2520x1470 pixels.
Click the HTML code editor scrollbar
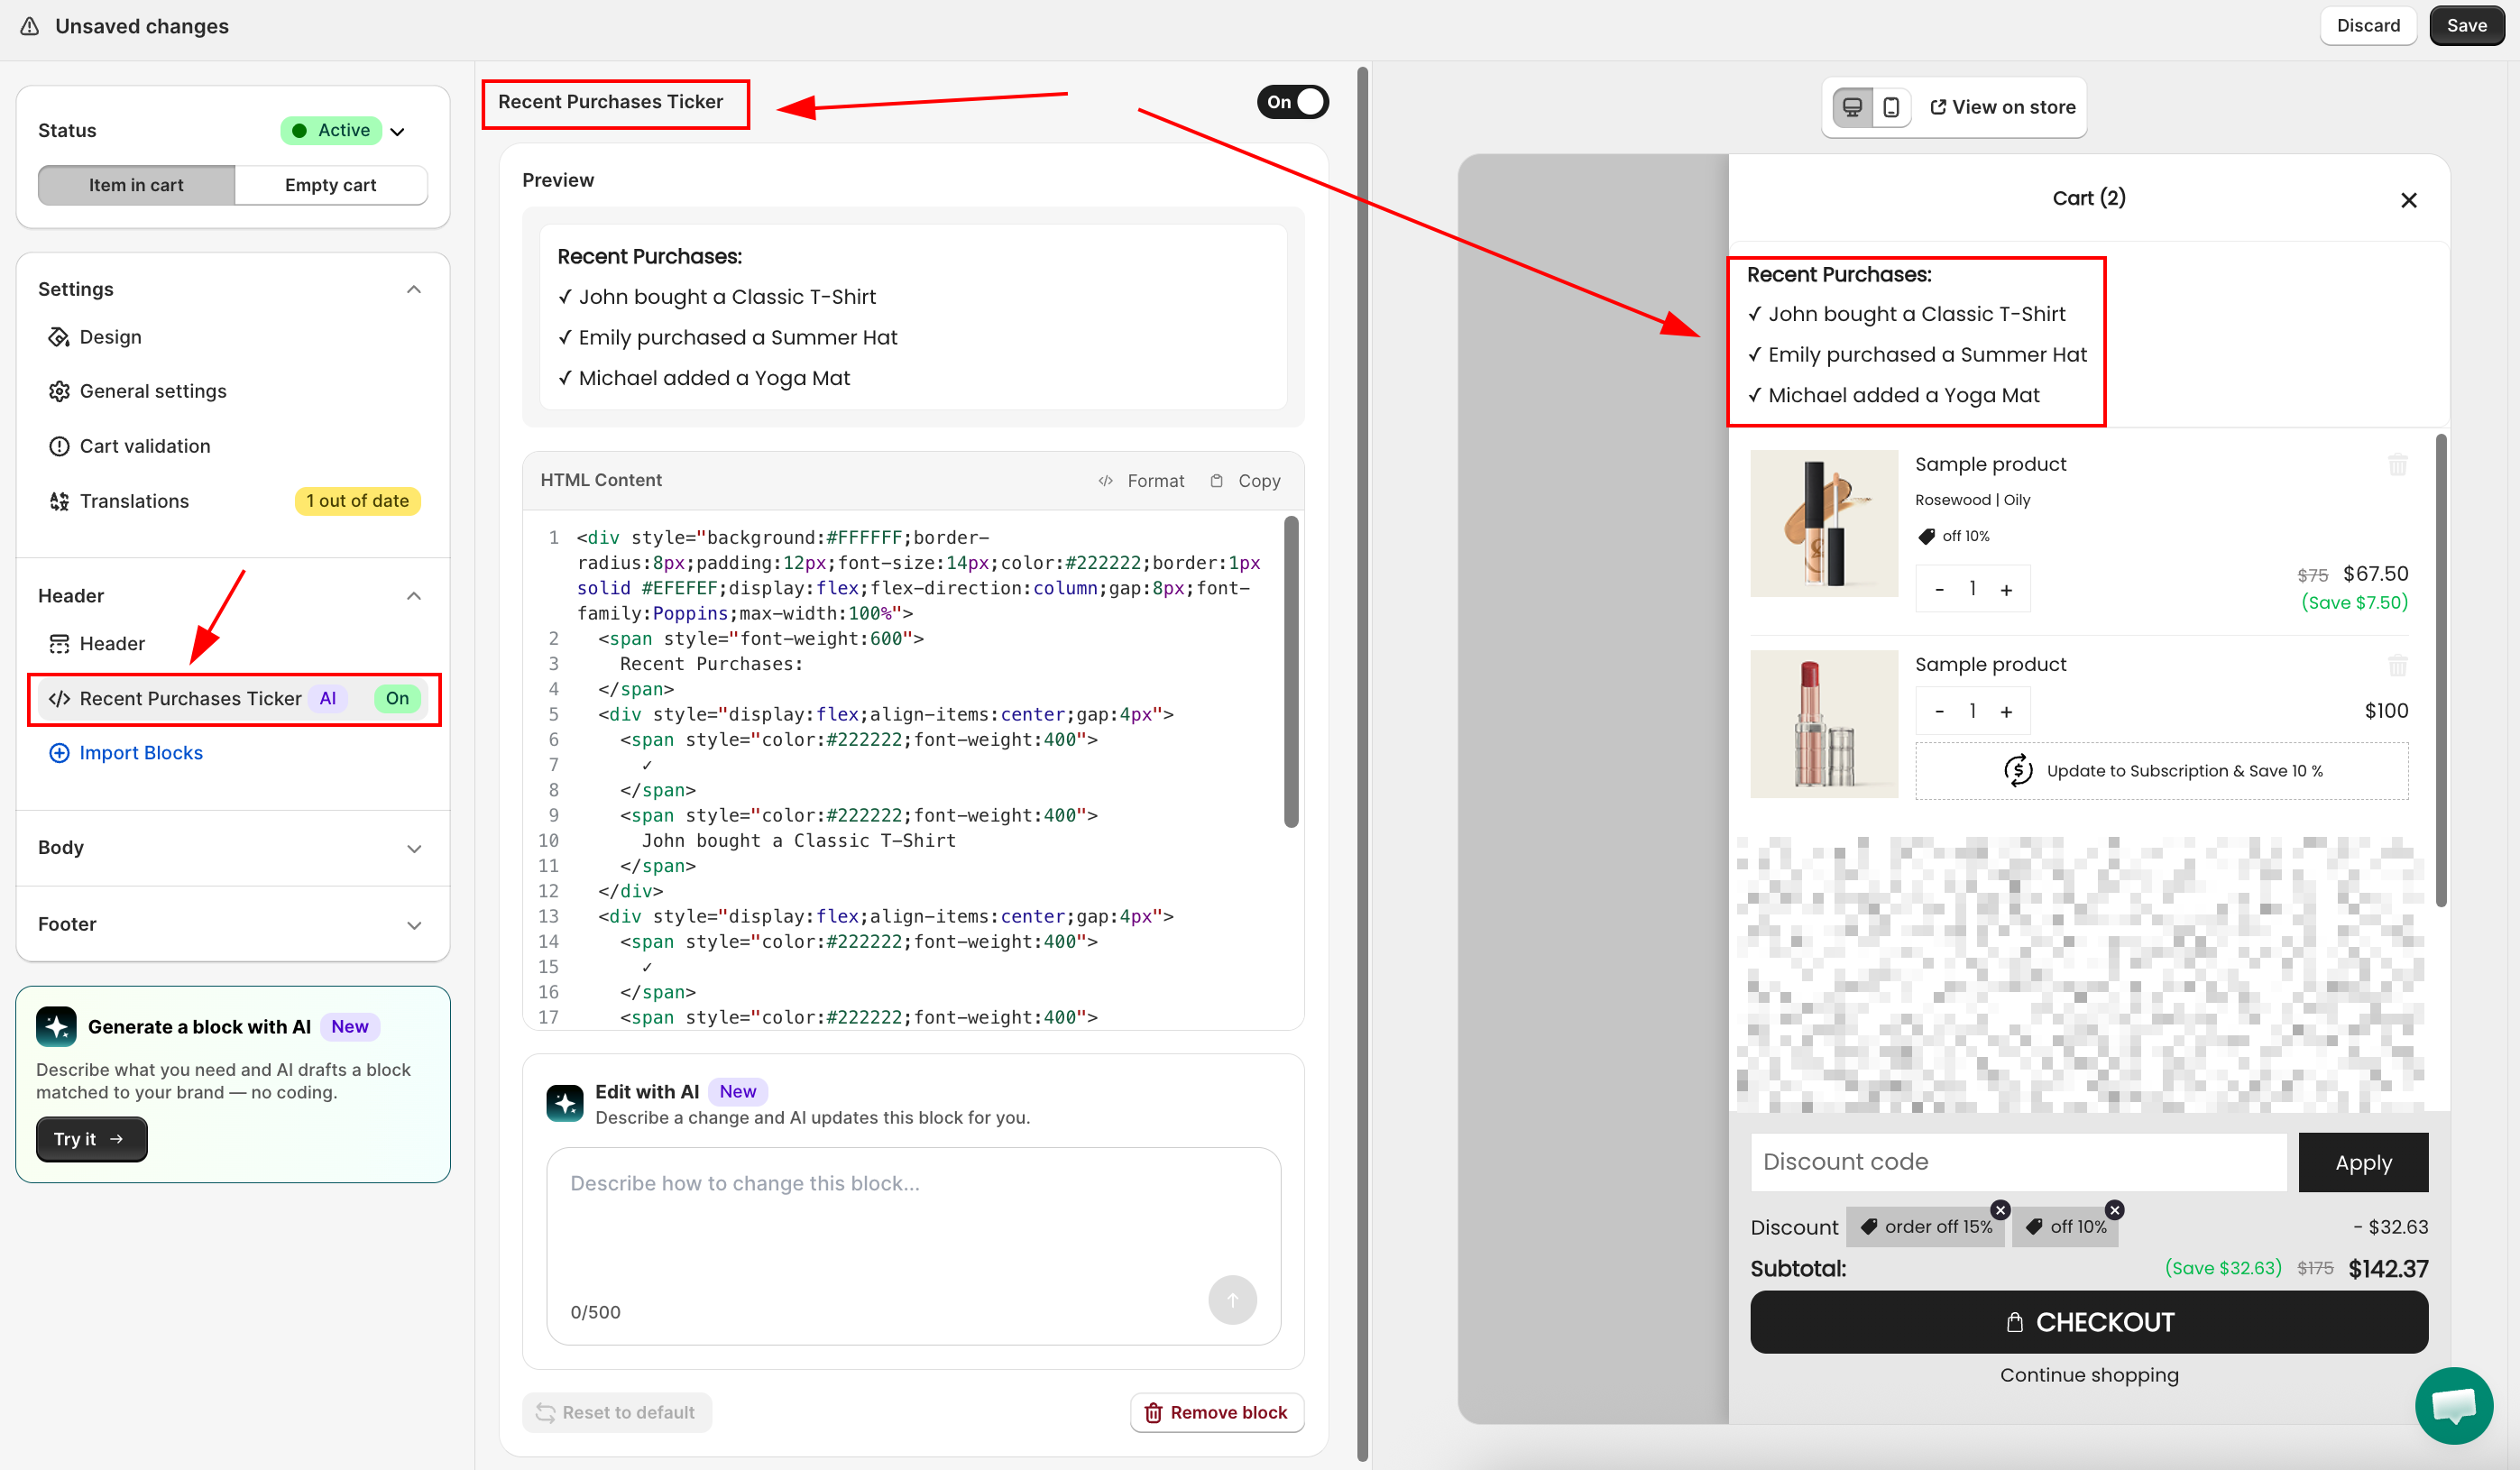(x=1290, y=671)
